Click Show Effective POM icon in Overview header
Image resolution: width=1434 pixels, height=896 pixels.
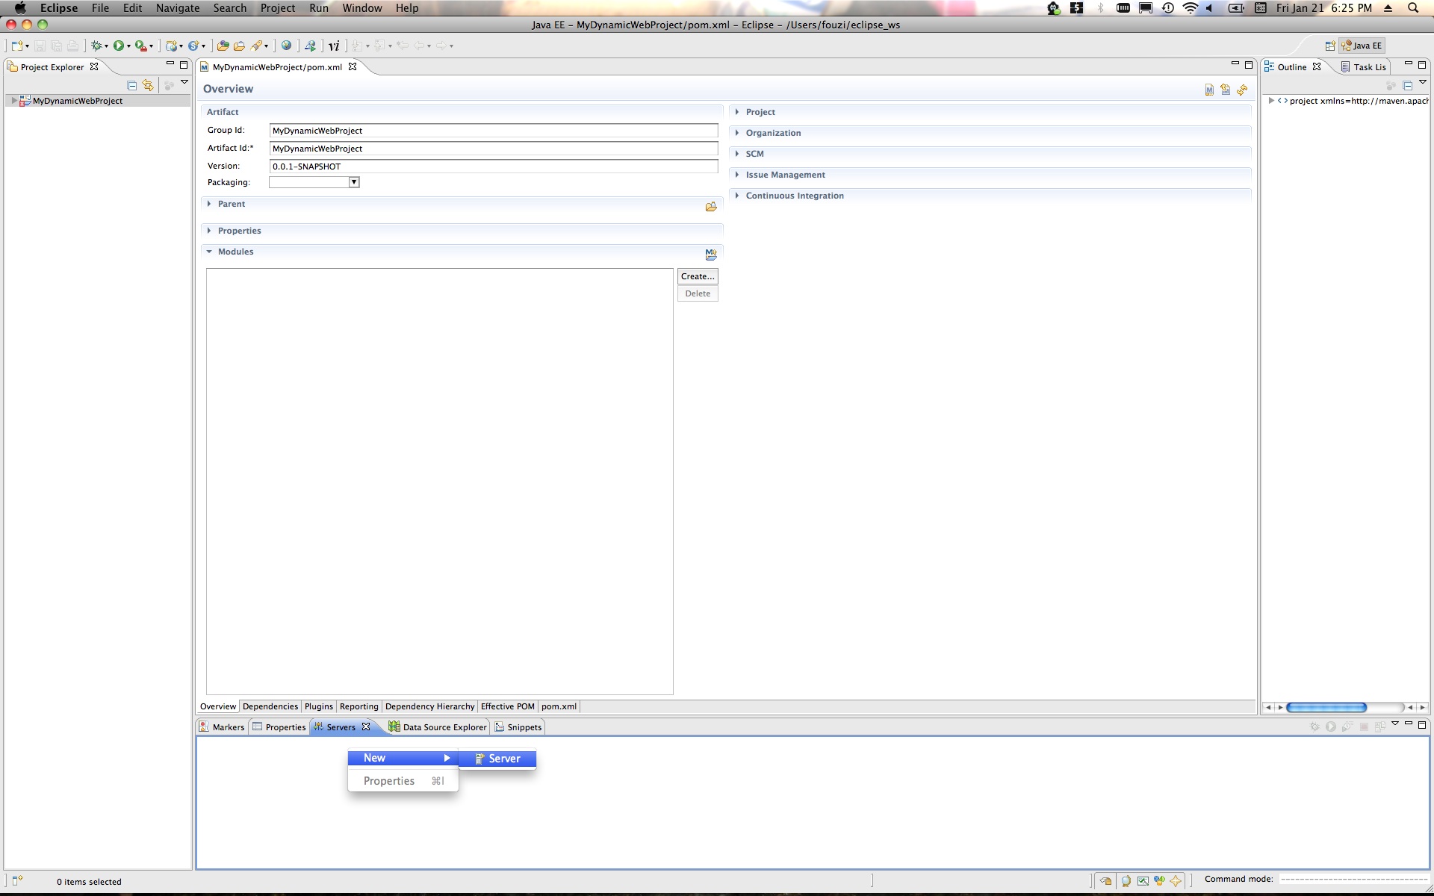[x=1209, y=90]
